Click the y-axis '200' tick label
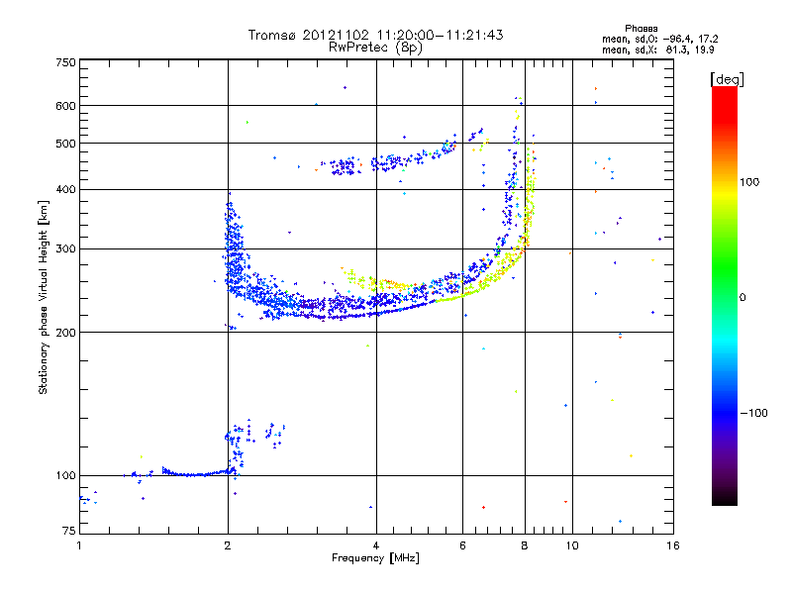 [x=66, y=333]
